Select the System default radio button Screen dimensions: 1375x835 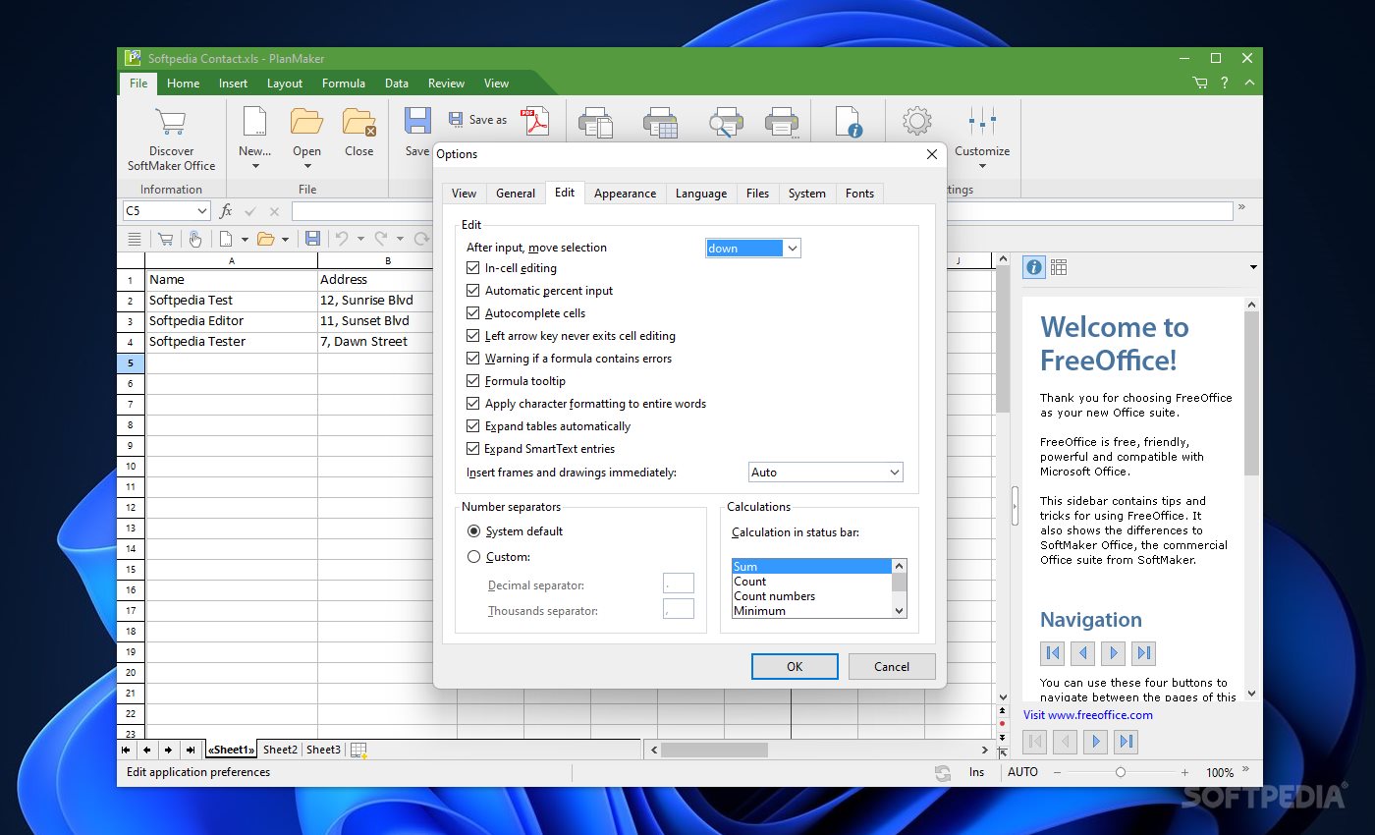click(474, 531)
